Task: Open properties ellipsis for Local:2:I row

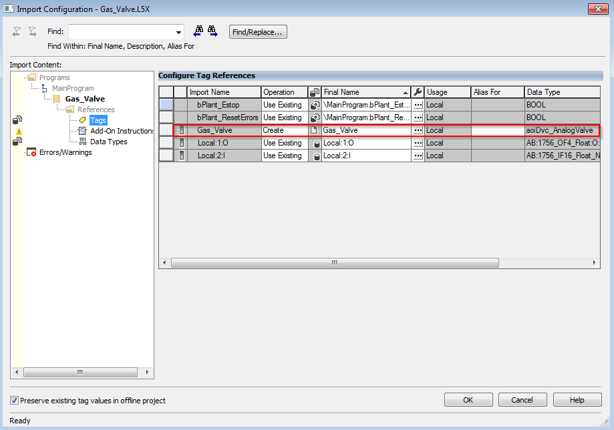Action: tap(418, 156)
